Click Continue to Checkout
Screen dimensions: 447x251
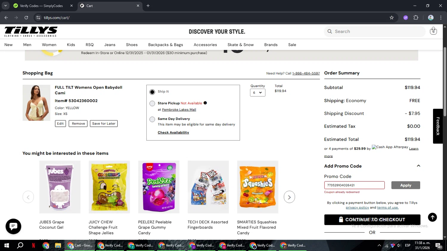[x=372, y=220]
